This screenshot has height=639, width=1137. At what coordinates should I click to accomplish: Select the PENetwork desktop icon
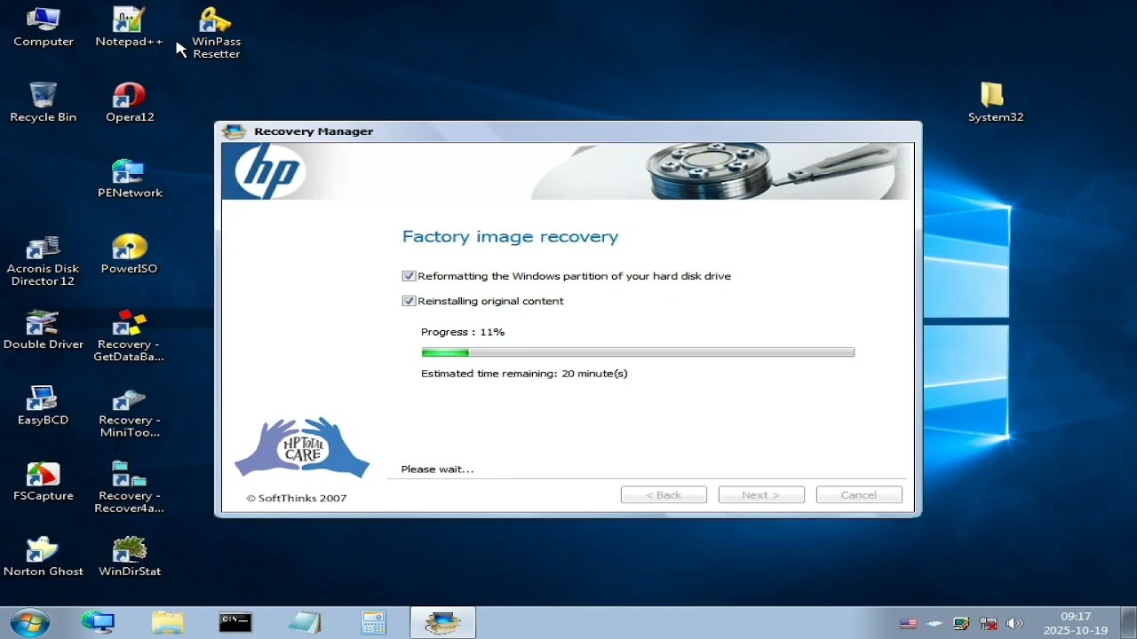[x=130, y=177]
